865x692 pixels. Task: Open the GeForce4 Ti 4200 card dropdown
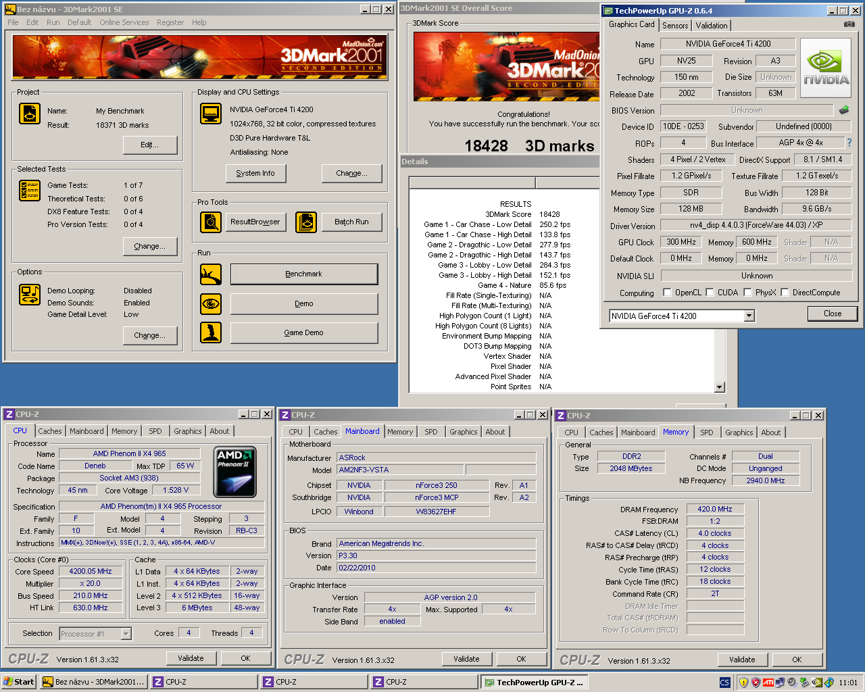click(749, 316)
